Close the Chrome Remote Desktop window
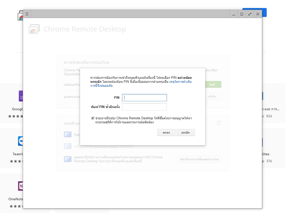Viewport: 289px width, 219px height. pyautogui.click(x=258, y=14)
